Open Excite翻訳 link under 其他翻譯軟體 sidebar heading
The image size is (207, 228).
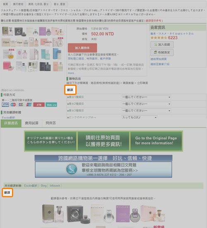[8, 117]
